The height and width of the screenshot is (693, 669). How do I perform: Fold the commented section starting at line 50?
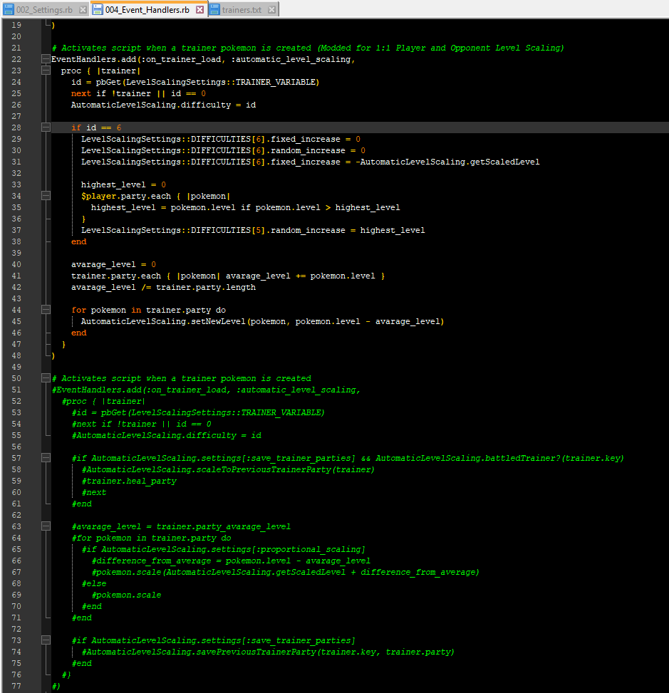[x=46, y=378]
